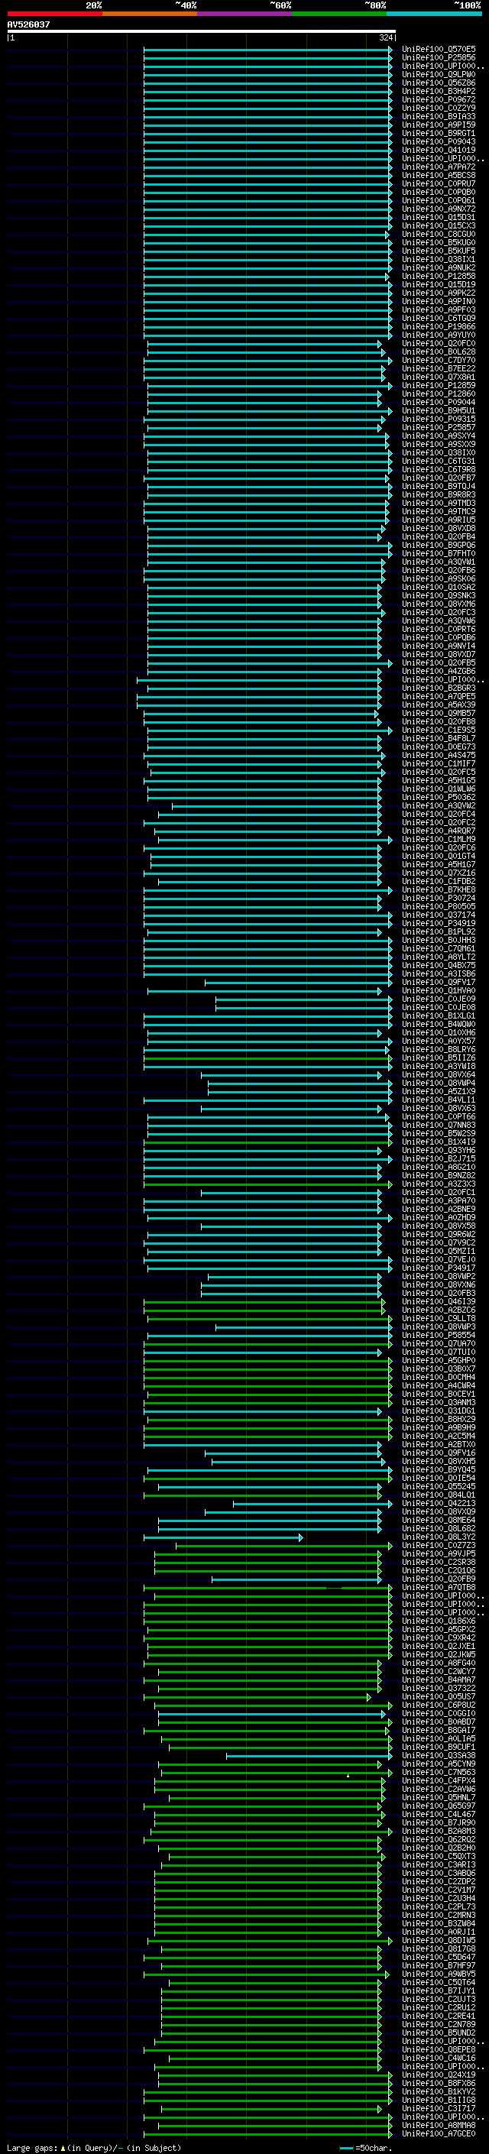Select UniRef100_Q9SNK3 label
Image resolution: width=489 pixels, height=2154 pixels.
(x=439, y=595)
